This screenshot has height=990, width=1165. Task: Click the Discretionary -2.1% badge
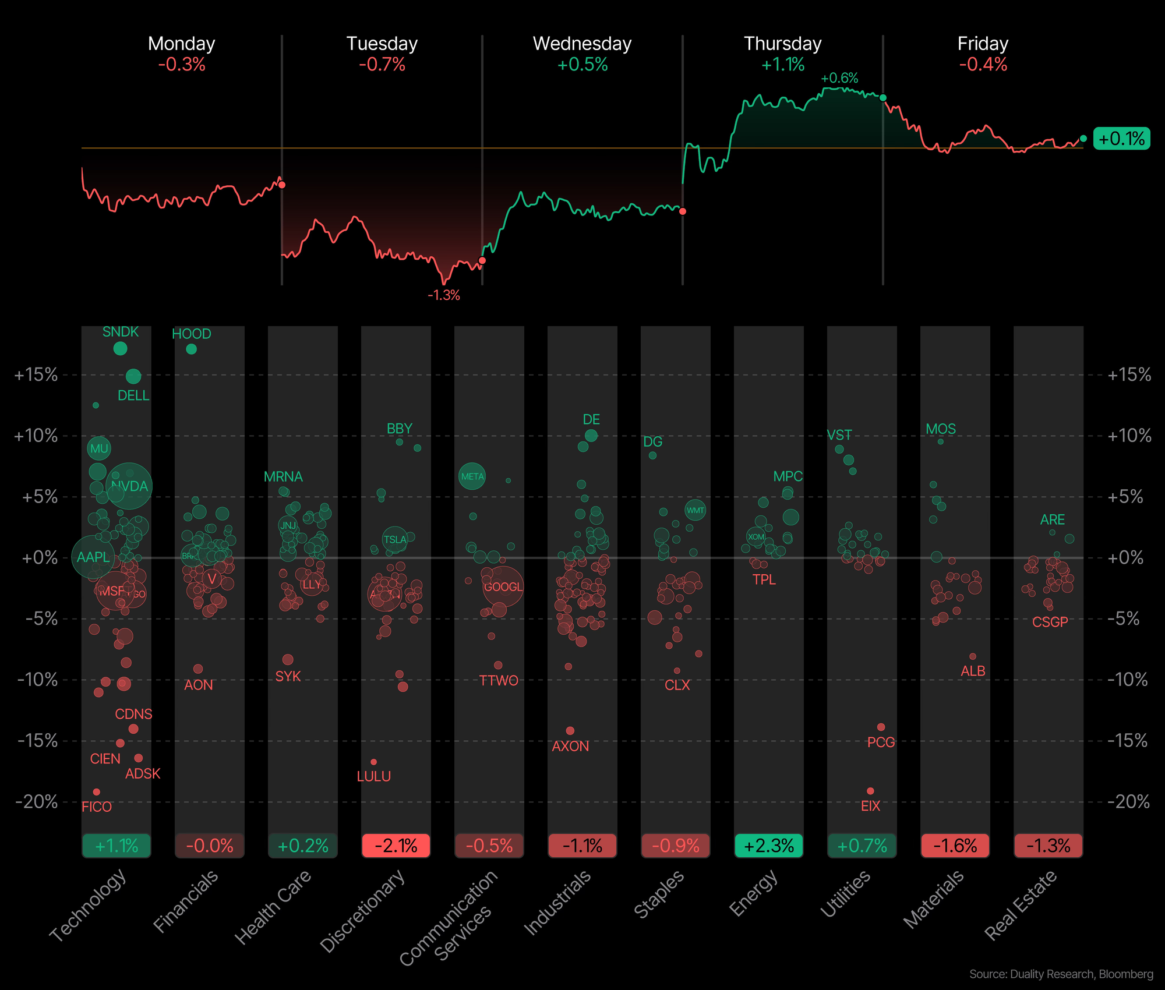[396, 846]
